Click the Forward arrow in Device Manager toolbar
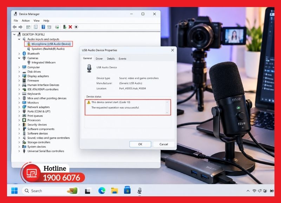 click(20, 27)
